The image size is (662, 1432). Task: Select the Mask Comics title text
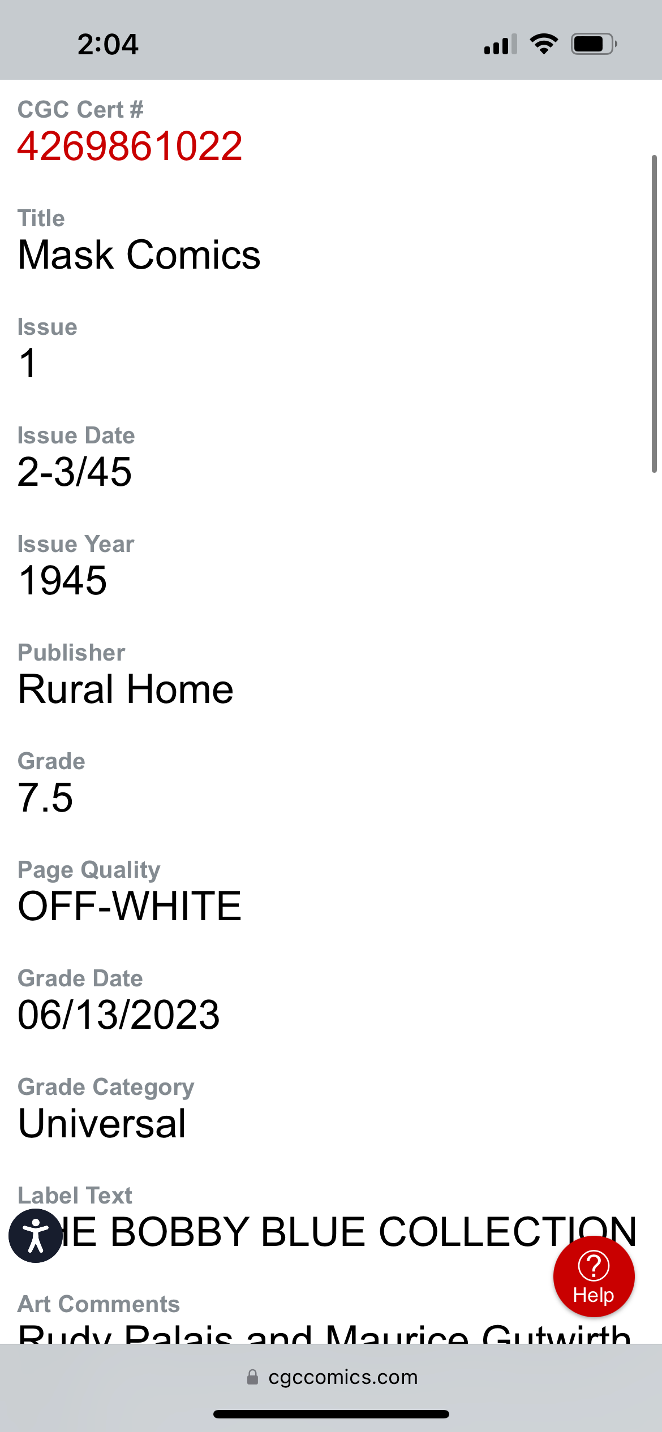(139, 255)
